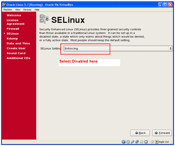This screenshot has height=146, width=175.
Task: Click the large SELinux page heading
Action: click(x=68, y=20)
